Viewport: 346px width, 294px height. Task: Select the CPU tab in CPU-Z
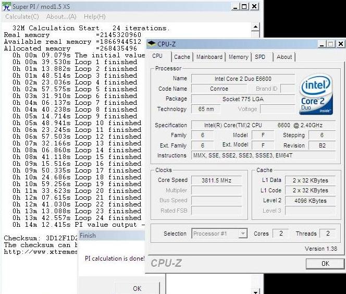click(157, 56)
